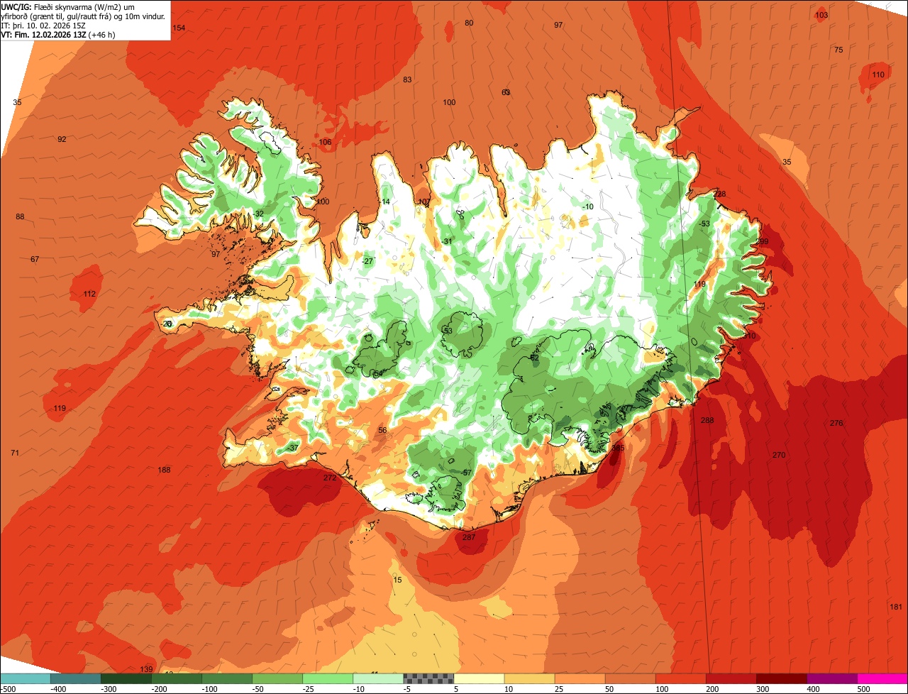
Task: Pick the orange swatch from 50 to 100
Action: point(630,679)
